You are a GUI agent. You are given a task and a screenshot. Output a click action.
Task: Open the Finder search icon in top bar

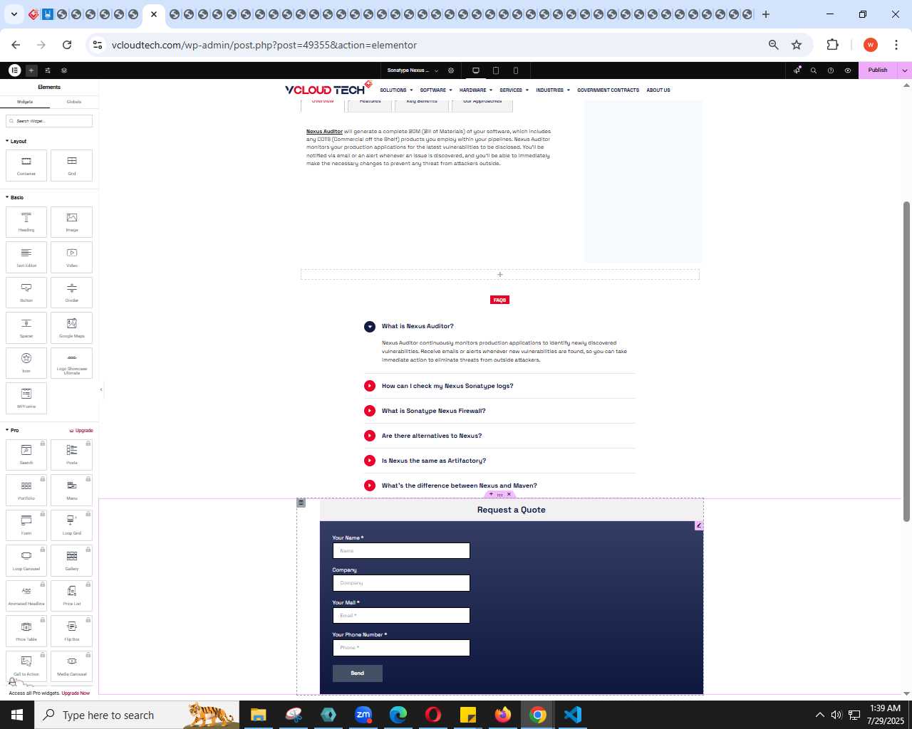pyautogui.click(x=814, y=70)
